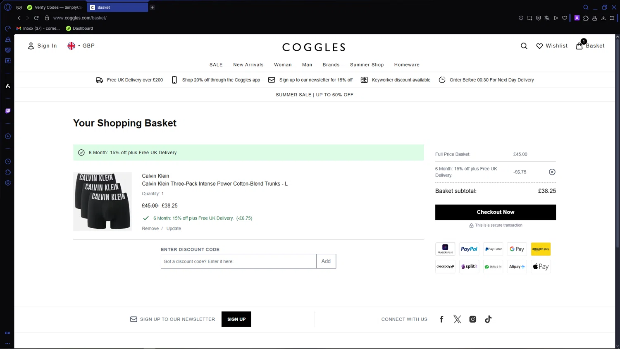This screenshot has height=349, width=620.
Task: Click the newsletter SIGN UP button
Action: pos(236,319)
